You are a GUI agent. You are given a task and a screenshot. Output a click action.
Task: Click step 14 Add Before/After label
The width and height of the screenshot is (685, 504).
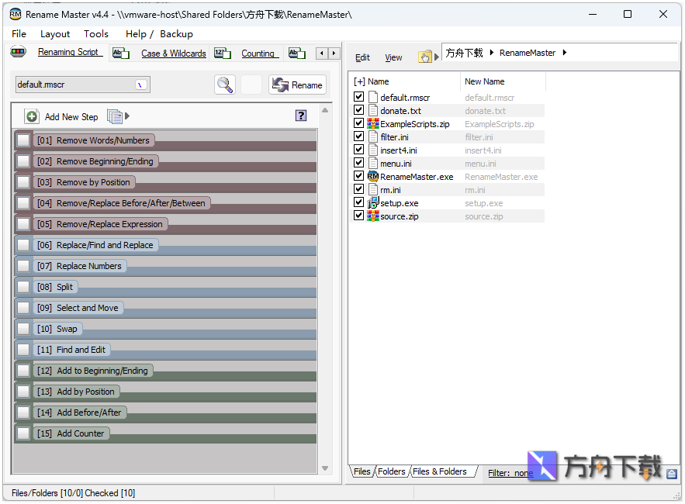pos(79,413)
